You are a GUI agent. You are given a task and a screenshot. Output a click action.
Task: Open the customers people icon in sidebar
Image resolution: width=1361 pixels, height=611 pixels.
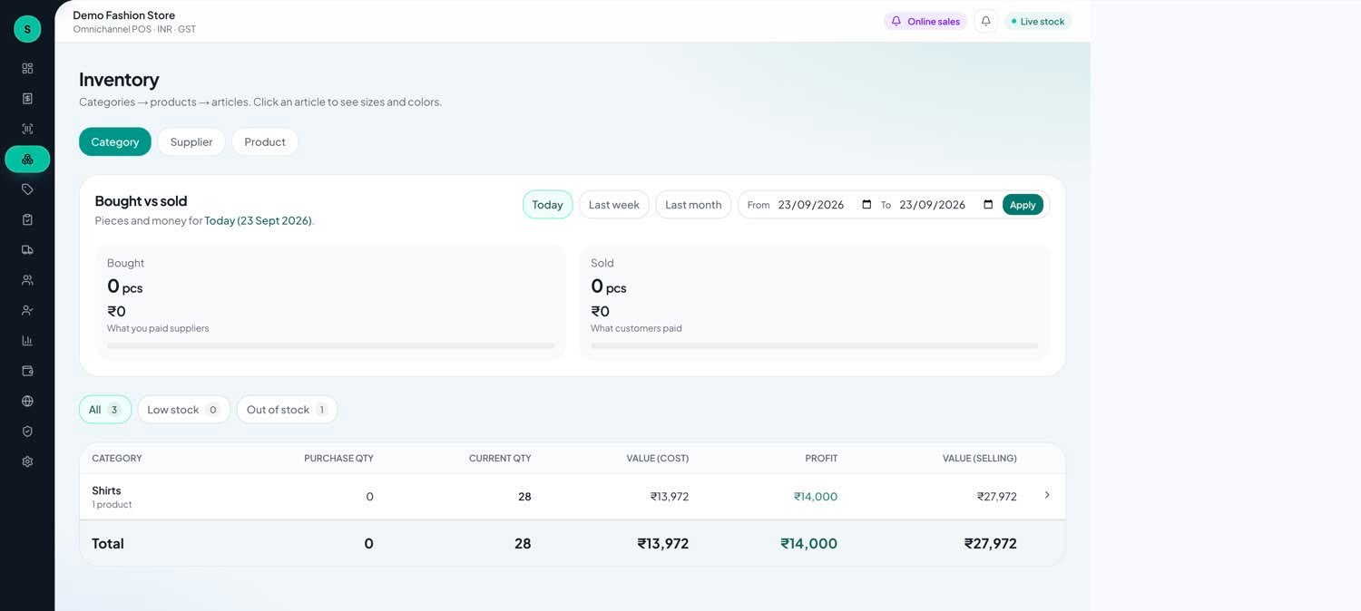tap(27, 280)
